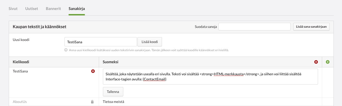This screenshot has width=342, height=106.
Task: Select the AboutUs code row label
Action: click(x=20, y=102)
